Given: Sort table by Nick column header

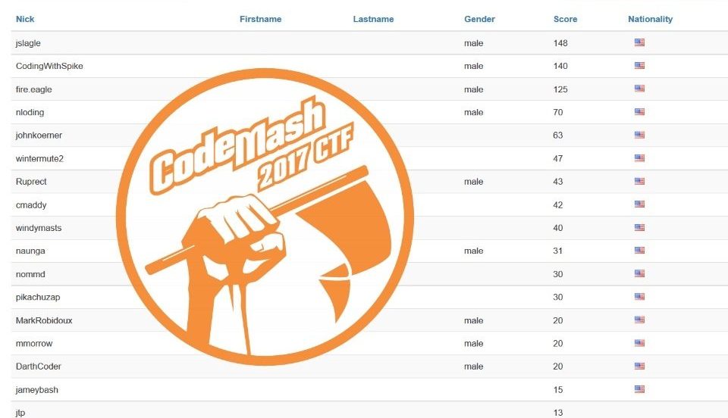Looking at the screenshot, I should click(x=25, y=19).
